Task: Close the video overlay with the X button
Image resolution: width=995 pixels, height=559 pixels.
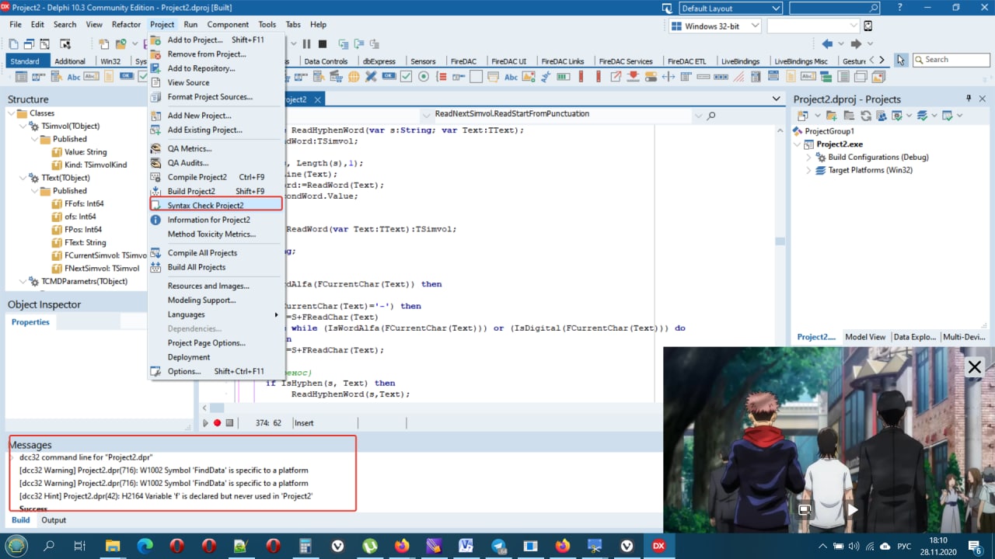Action: [974, 367]
